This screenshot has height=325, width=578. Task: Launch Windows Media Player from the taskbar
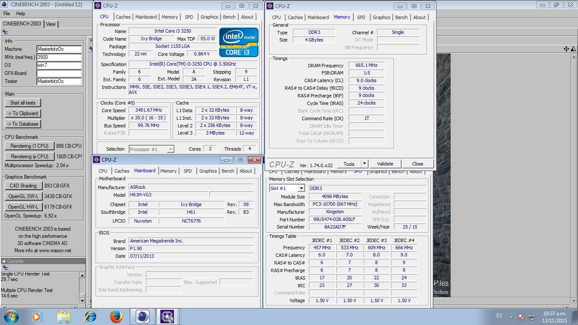click(x=37, y=316)
